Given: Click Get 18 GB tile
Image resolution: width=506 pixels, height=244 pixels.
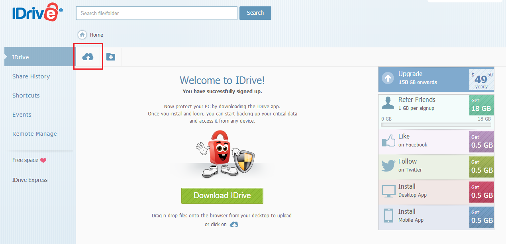Looking at the screenshot, I should point(482,105).
